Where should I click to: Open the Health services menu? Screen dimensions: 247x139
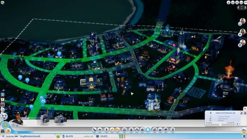click(142, 130)
